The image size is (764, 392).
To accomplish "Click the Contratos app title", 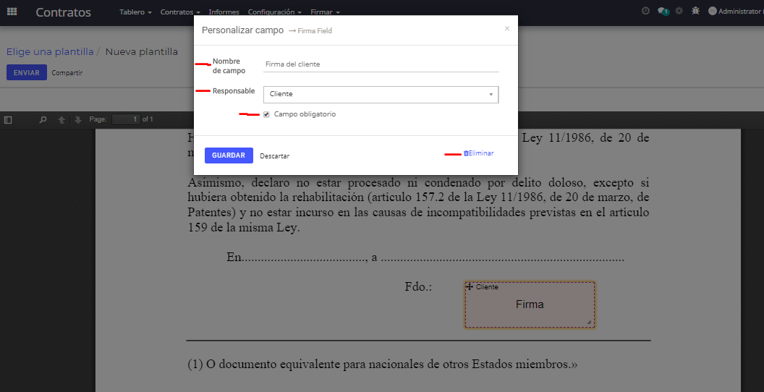I will (x=64, y=12).
